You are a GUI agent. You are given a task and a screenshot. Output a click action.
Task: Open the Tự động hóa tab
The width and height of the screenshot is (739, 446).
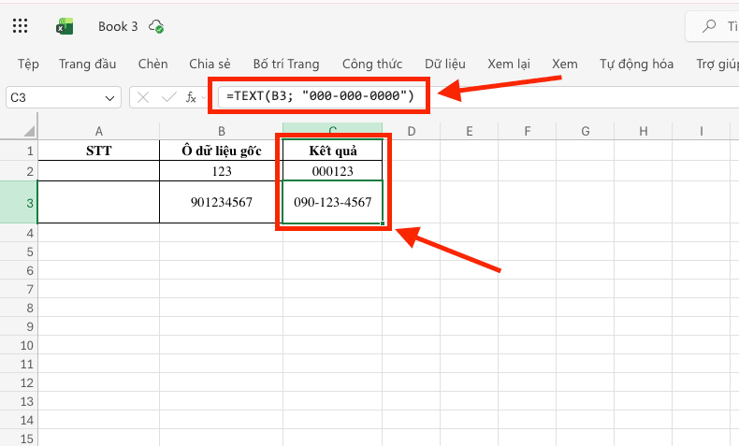tap(636, 65)
